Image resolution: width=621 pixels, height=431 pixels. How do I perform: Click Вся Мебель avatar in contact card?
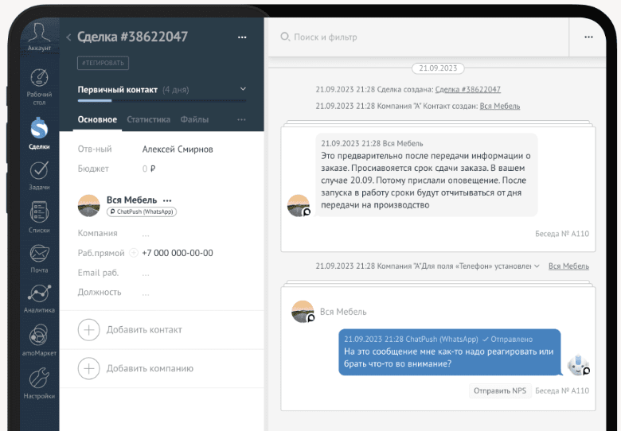click(x=88, y=206)
